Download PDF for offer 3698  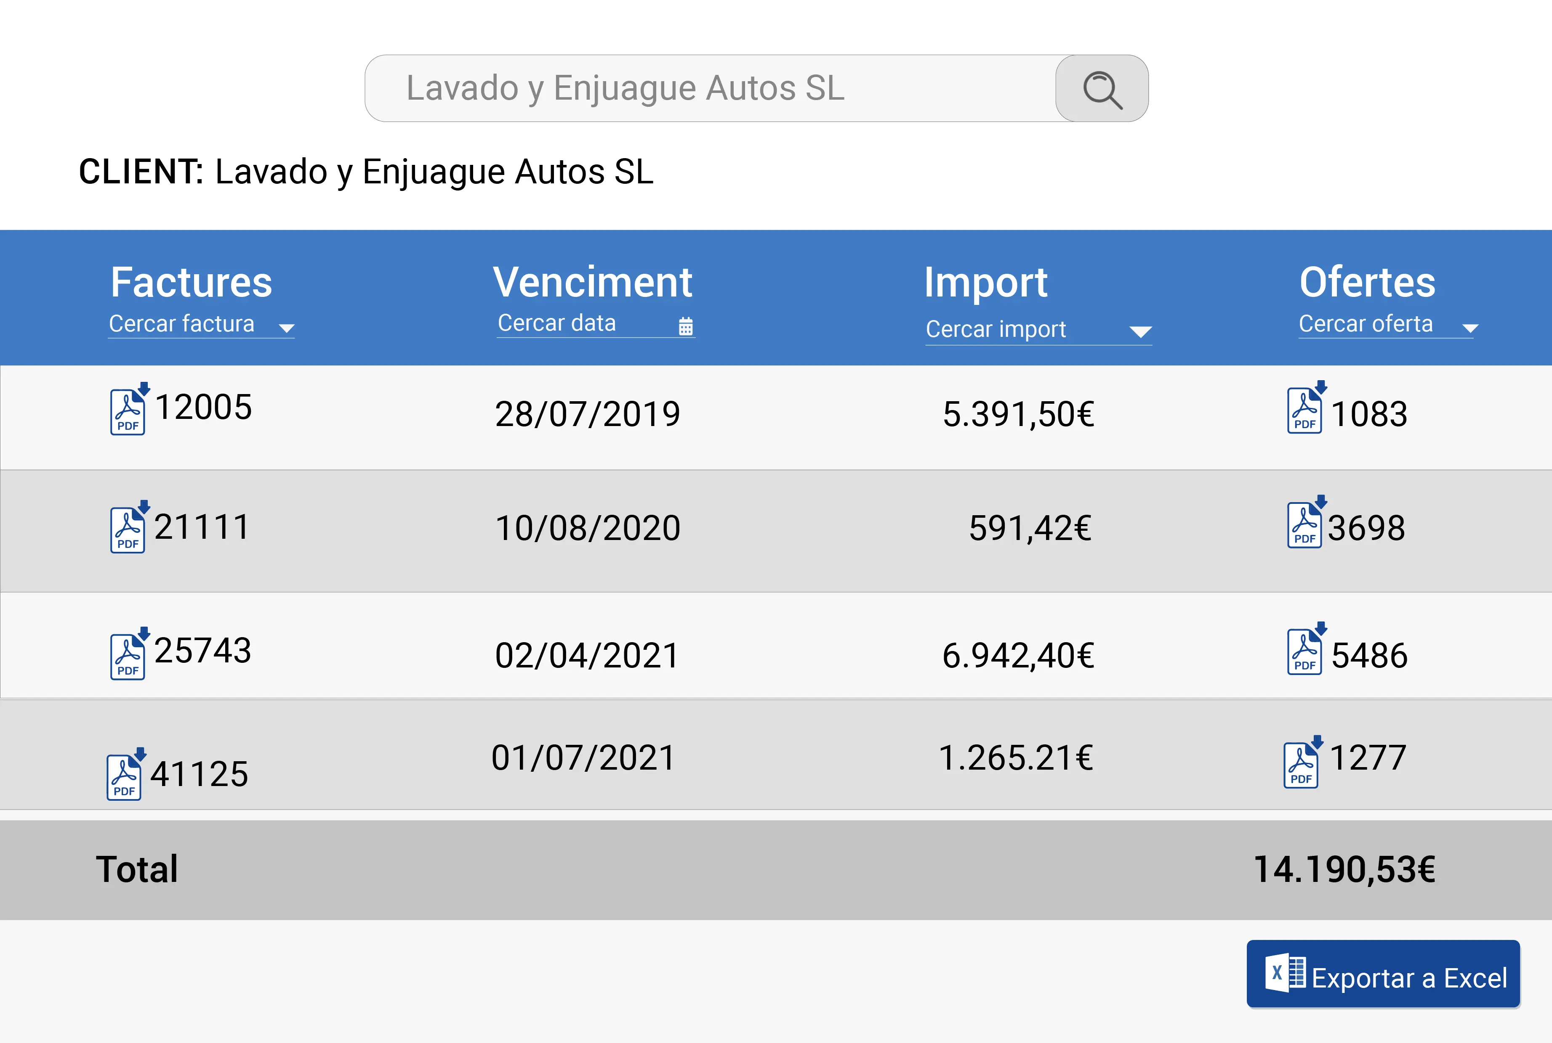click(x=1306, y=521)
